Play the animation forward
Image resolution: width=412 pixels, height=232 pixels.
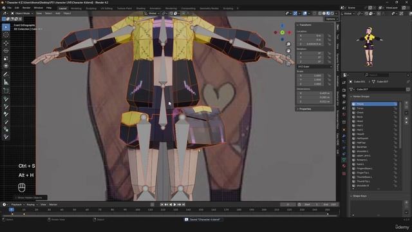click(174, 204)
